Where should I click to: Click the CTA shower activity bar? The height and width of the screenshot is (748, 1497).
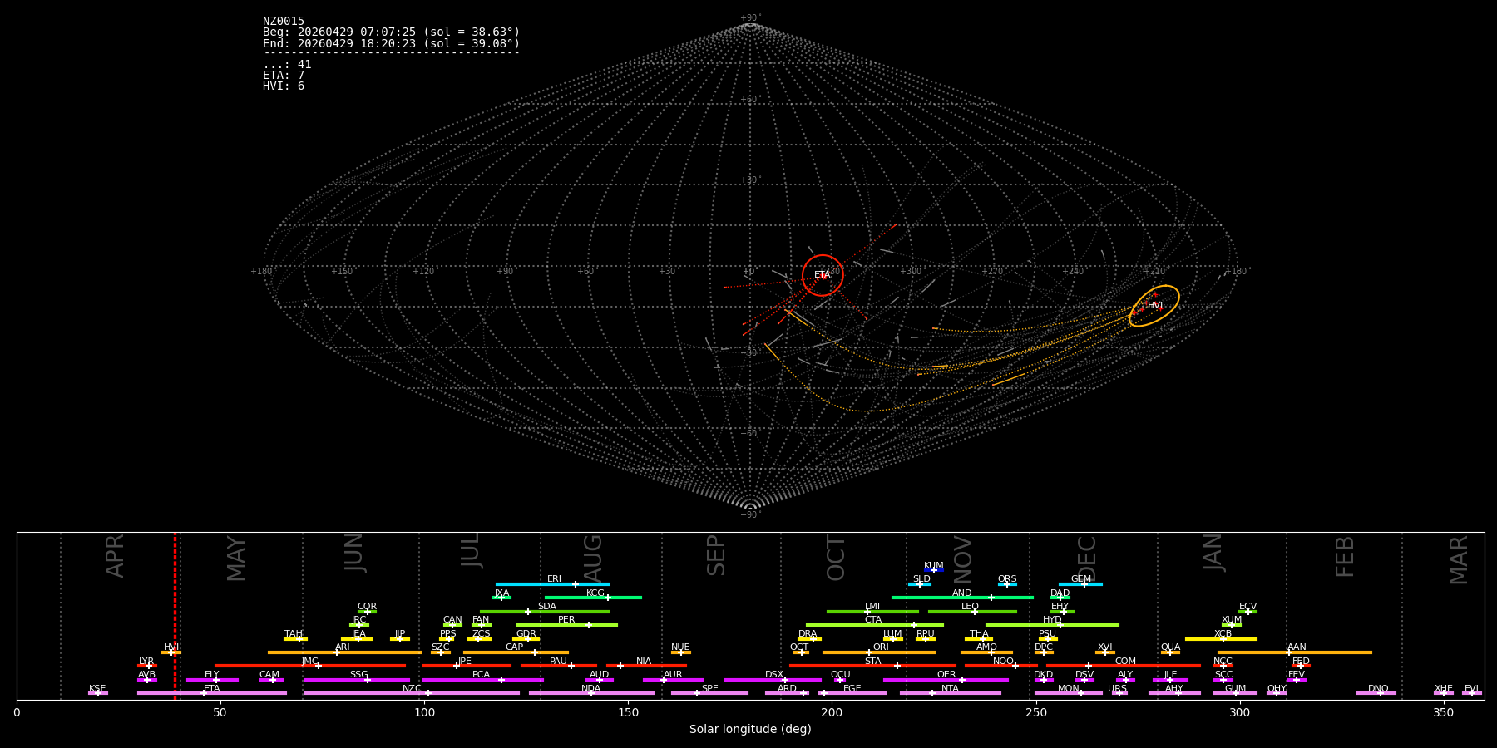click(x=875, y=625)
